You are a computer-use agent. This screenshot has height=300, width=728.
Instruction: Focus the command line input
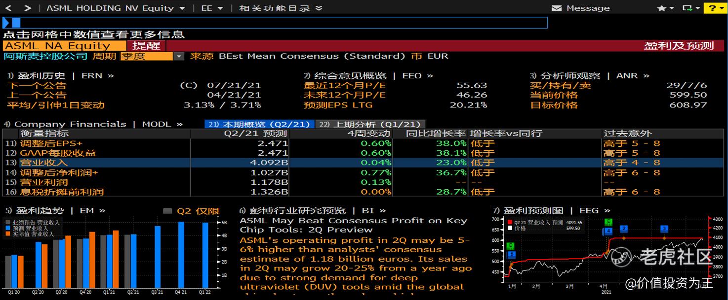(x=275, y=23)
